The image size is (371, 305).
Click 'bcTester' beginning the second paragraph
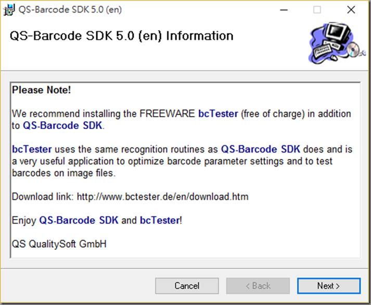click(32, 149)
